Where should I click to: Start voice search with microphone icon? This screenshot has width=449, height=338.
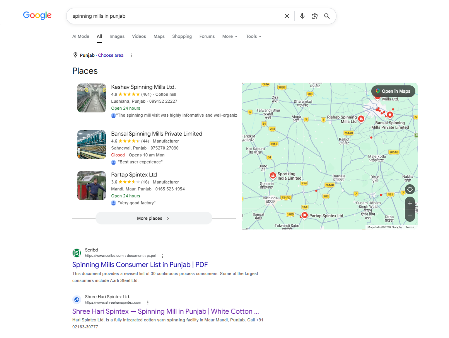pos(302,16)
